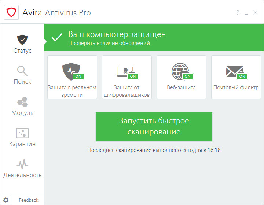Open the Feedback button

click(29, 200)
